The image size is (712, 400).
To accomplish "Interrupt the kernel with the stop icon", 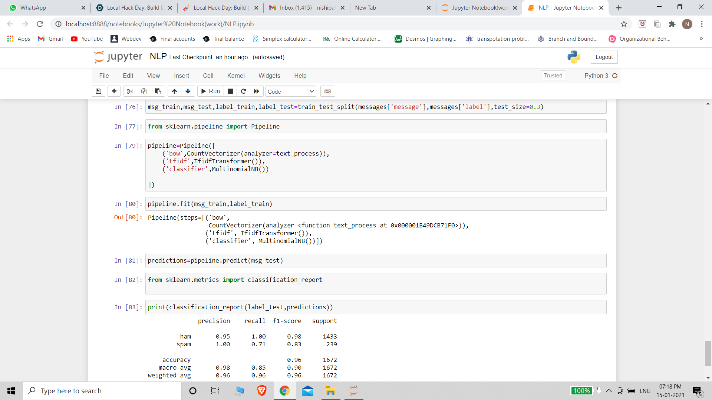I will coord(230,91).
